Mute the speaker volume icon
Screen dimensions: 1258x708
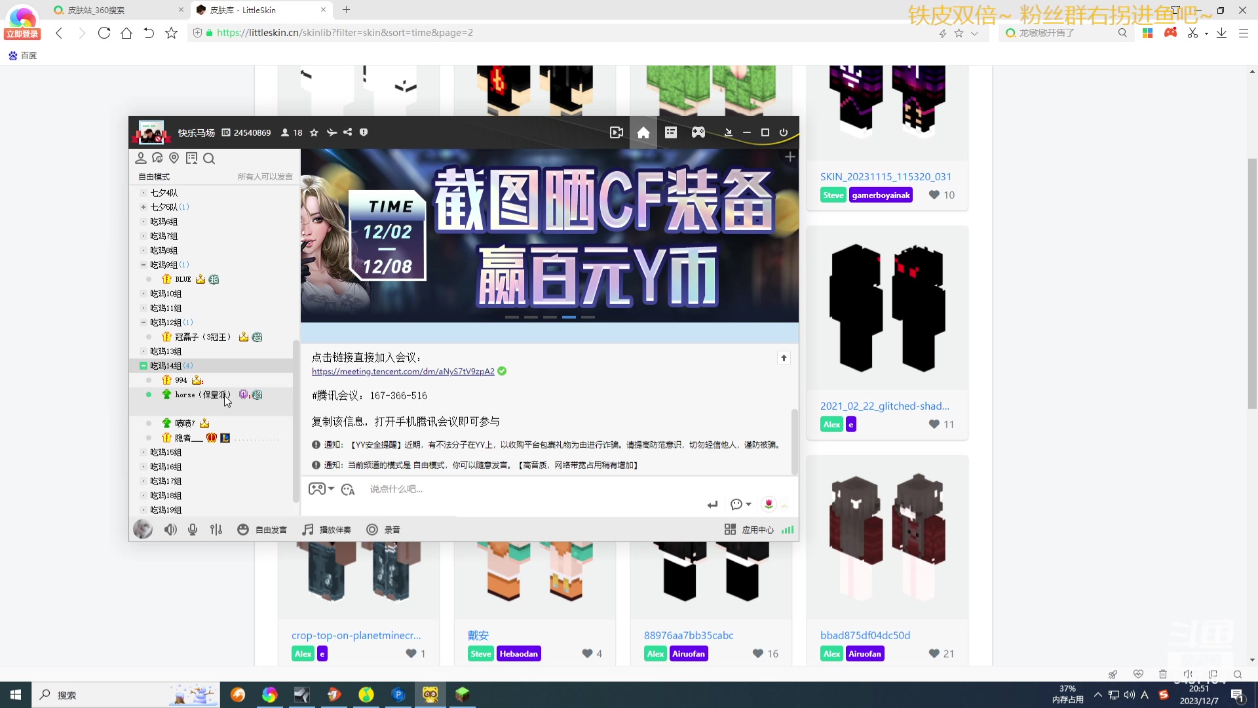coord(170,529)
